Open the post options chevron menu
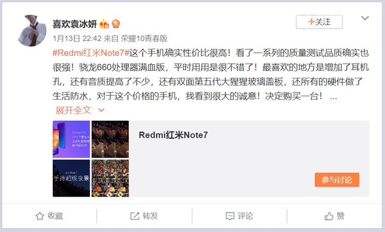 pos(365,18)
